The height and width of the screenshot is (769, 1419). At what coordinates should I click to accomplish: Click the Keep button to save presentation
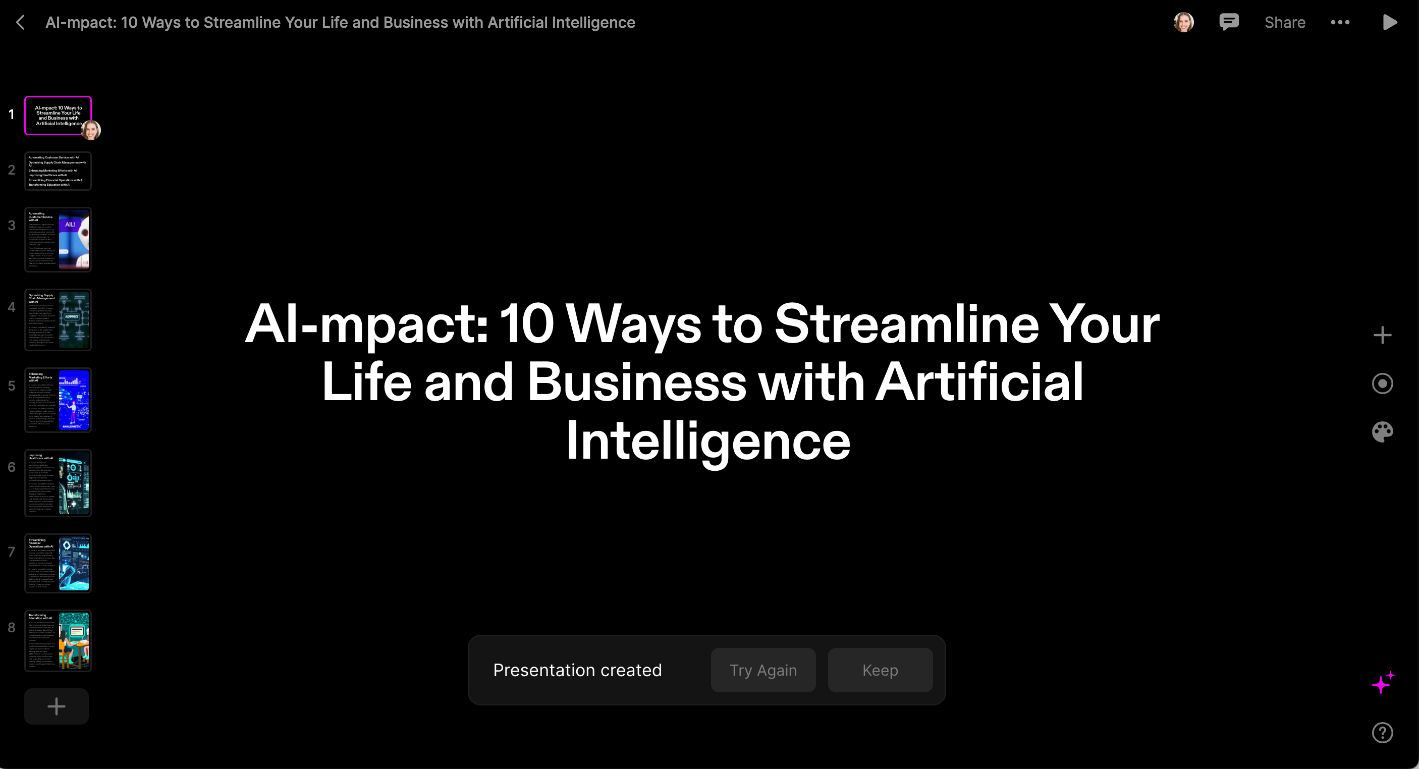[880, 670]
